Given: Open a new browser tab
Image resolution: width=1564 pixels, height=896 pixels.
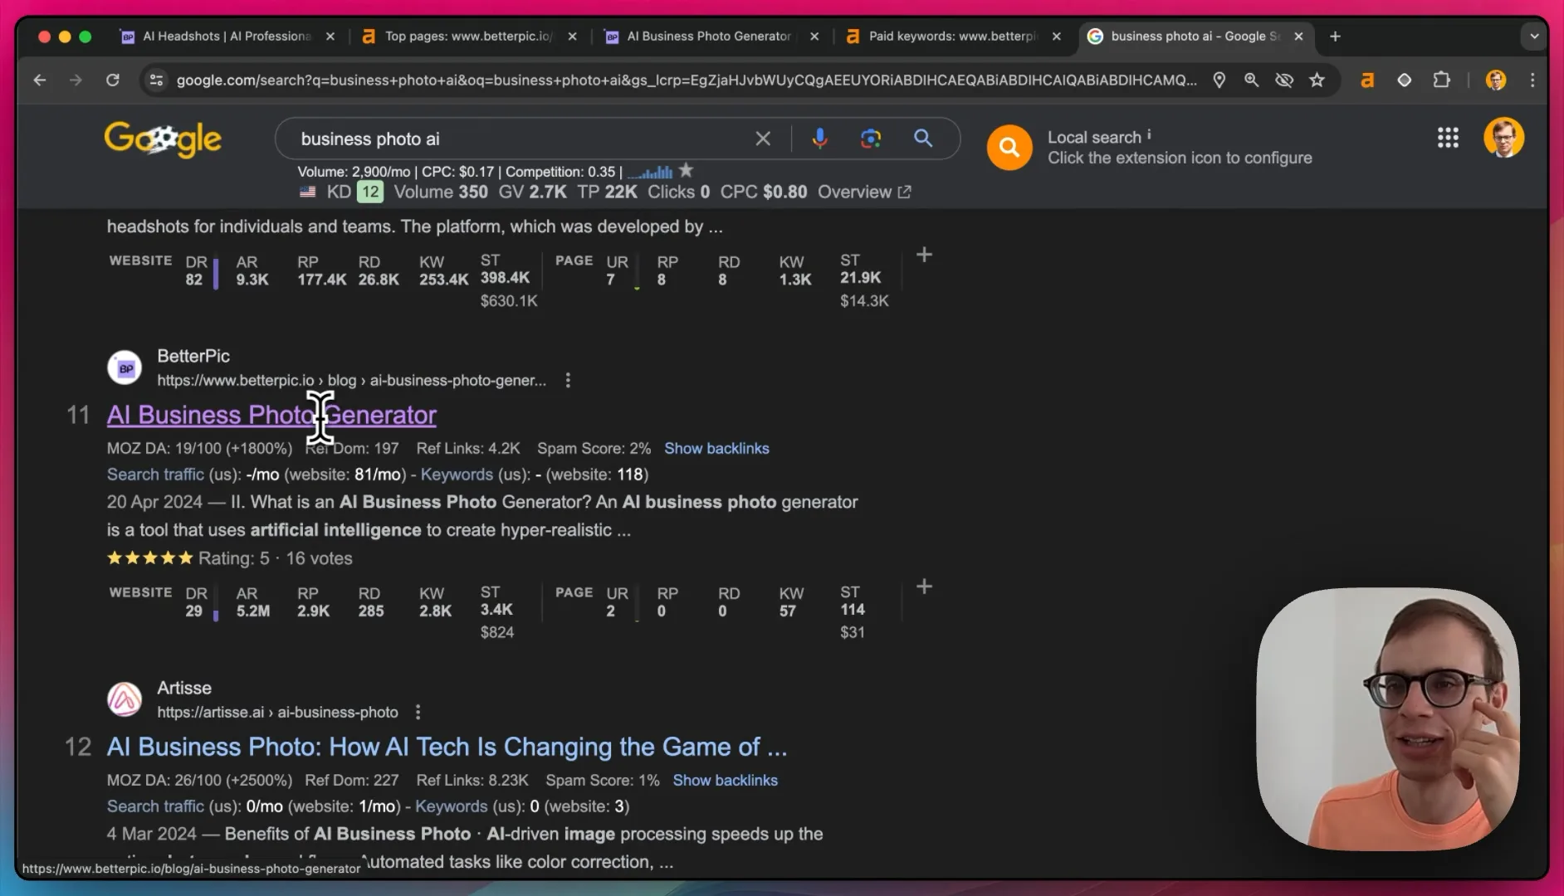Looking at the screenshot, I should click(x=1335, y=37).
